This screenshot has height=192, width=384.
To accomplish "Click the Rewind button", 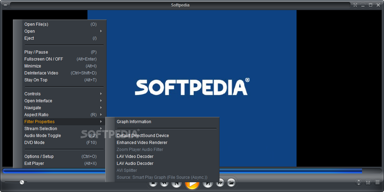I will (x=164, y=184).
